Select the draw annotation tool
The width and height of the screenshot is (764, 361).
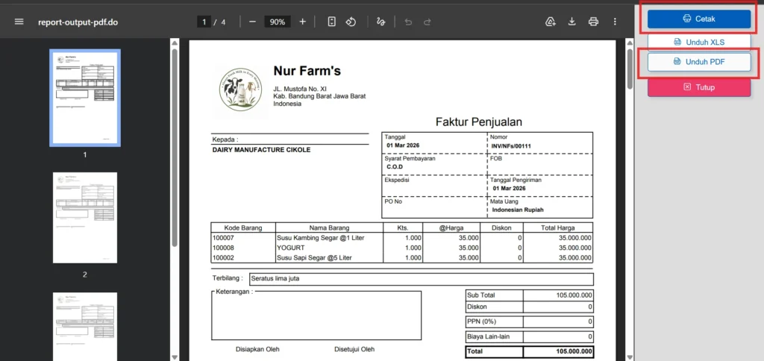pyautogui.click(x=381, y=22)
